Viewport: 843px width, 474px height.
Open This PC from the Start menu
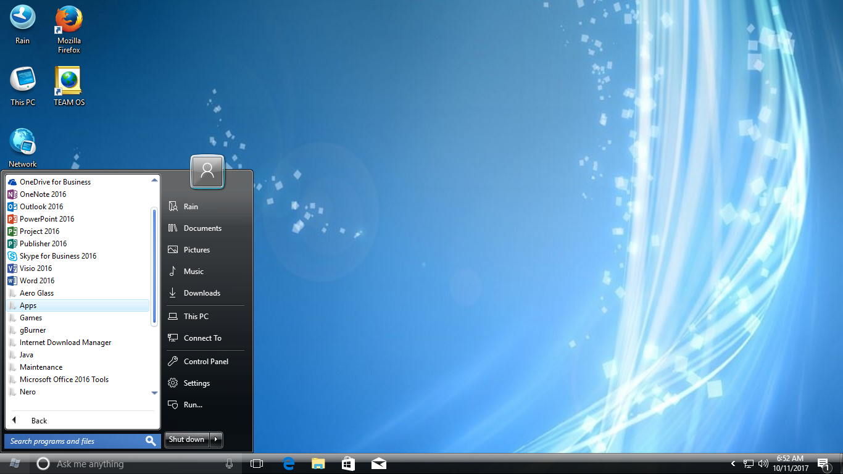coord(206,317)
